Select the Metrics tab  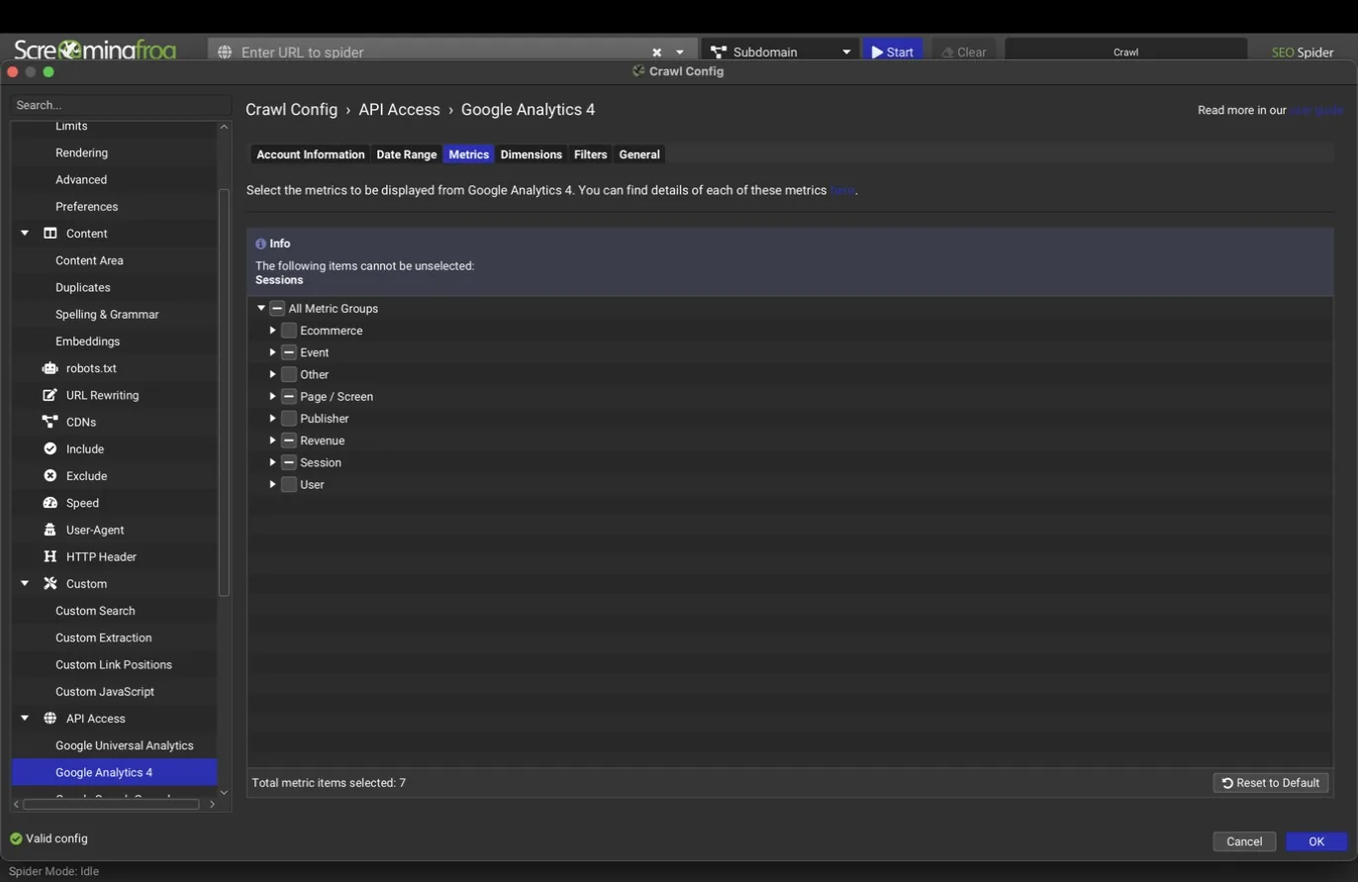[x=468, y=154]
